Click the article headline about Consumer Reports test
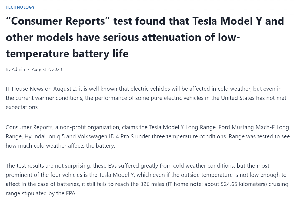The image size is (297, 202). (145, 37)
